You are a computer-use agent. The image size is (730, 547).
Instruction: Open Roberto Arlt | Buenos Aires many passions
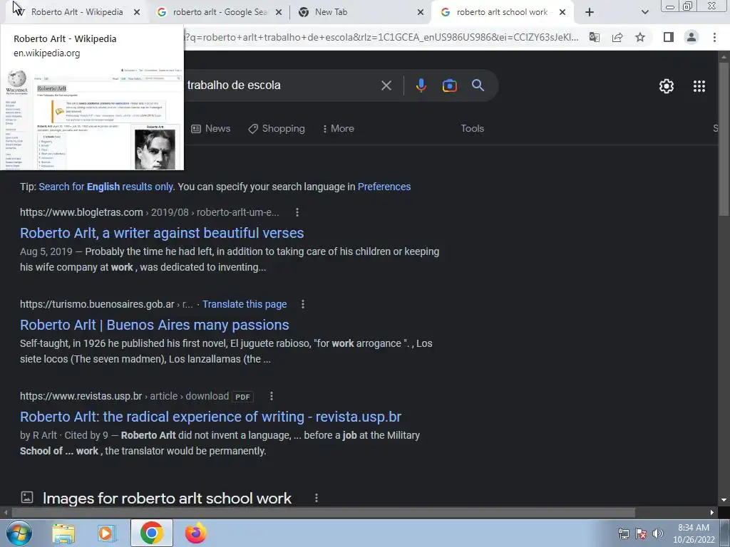tap(155, 325)
